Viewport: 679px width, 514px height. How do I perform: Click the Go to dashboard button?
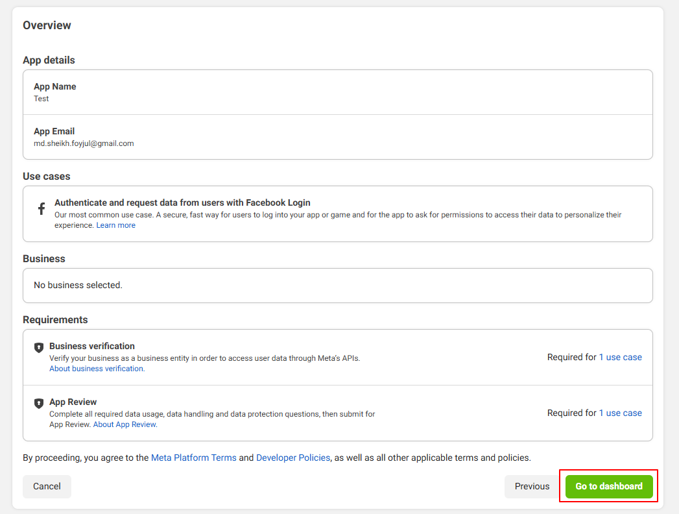609,486
